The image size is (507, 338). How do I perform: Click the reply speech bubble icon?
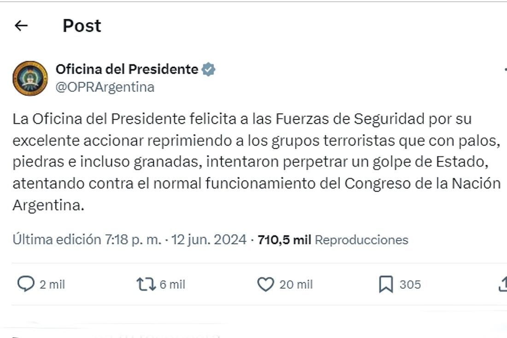pos(25,285)
